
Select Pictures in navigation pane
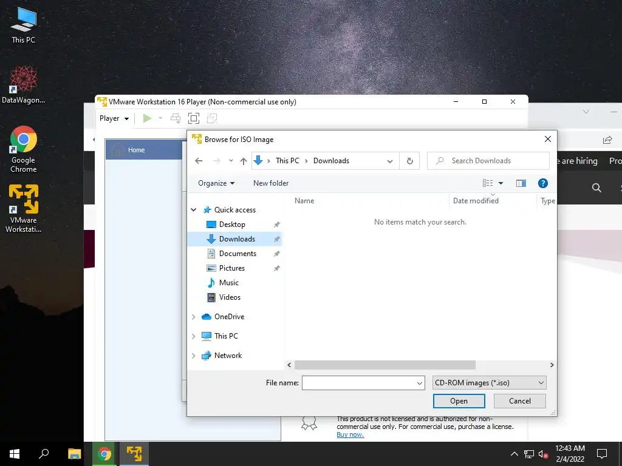pyautogui.click(x=231, y=268)
